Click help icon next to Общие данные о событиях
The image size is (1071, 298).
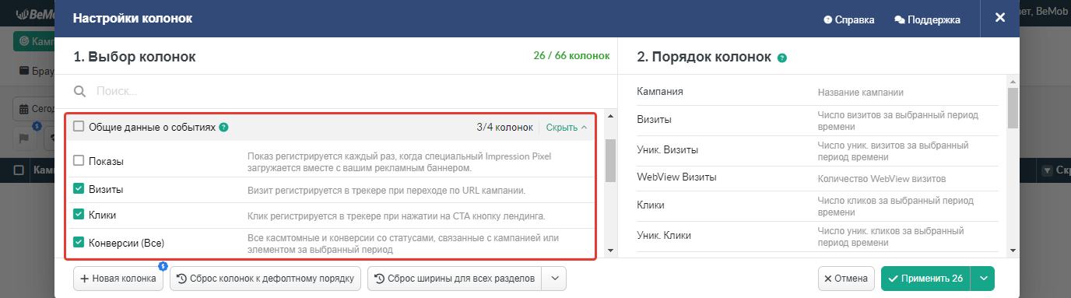click(x=223, y=127)
